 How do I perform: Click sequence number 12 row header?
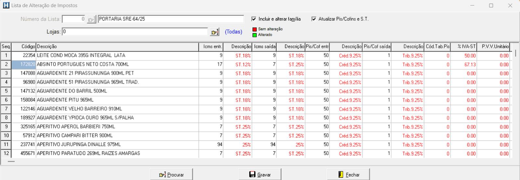(6, 153)
